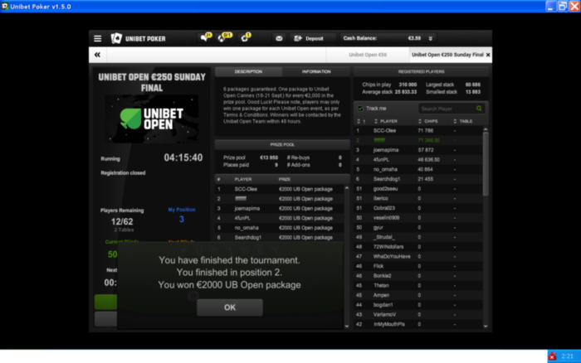Click the Players Remaining 12/62 value
The height and width of the screenshot is (363, 581).
pyautogui.click(x=122, y=221)
